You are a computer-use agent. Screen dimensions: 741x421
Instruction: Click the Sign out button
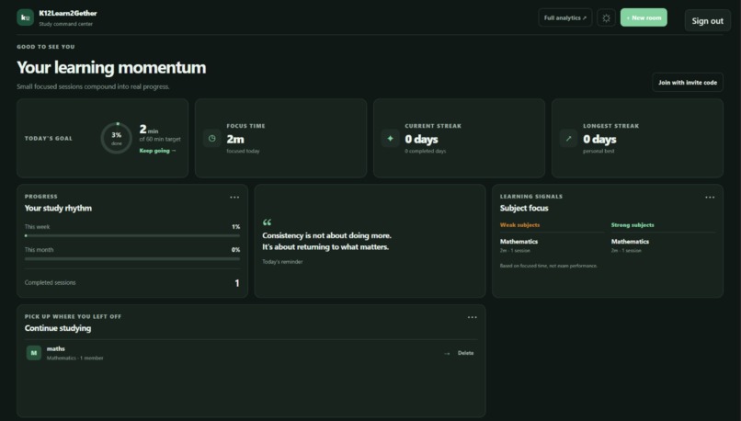[708, 21]
